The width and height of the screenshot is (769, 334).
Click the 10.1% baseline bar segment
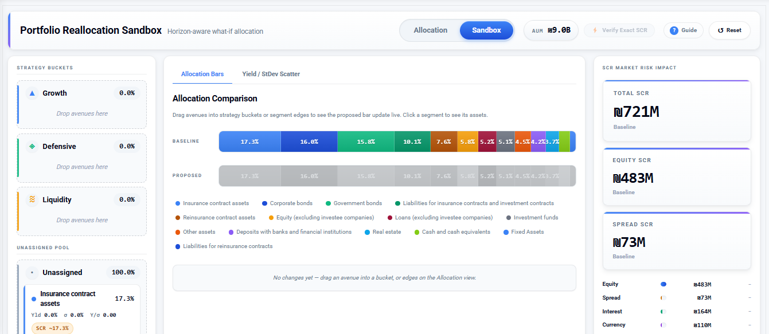412,142
